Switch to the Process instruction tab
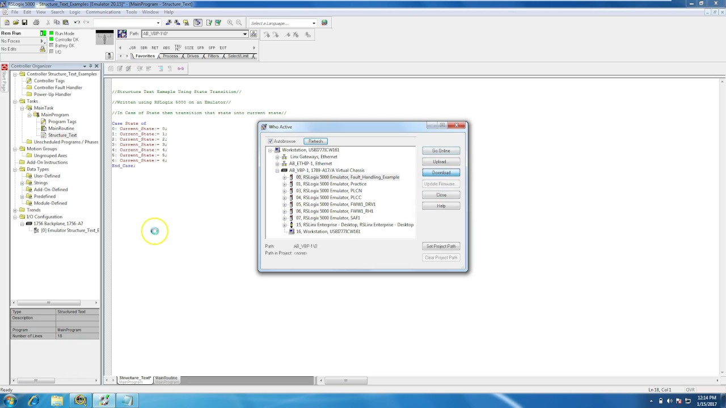 (x=170, y=56)
